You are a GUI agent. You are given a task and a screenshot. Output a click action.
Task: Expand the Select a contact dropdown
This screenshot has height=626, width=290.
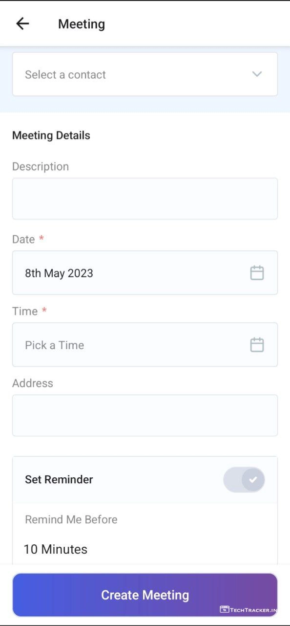click(x=145, y=74)
